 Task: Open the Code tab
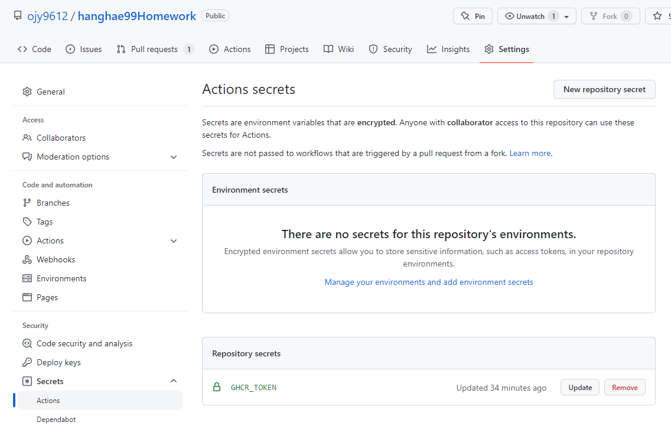34,49
